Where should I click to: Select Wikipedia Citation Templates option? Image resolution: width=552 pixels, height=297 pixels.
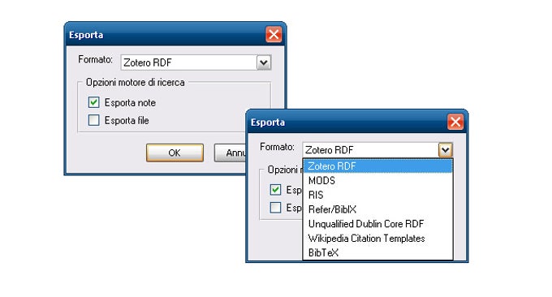tap(377, 239)
